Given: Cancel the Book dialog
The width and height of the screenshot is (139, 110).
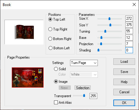Looking at the screenshot, I should 124,92.
